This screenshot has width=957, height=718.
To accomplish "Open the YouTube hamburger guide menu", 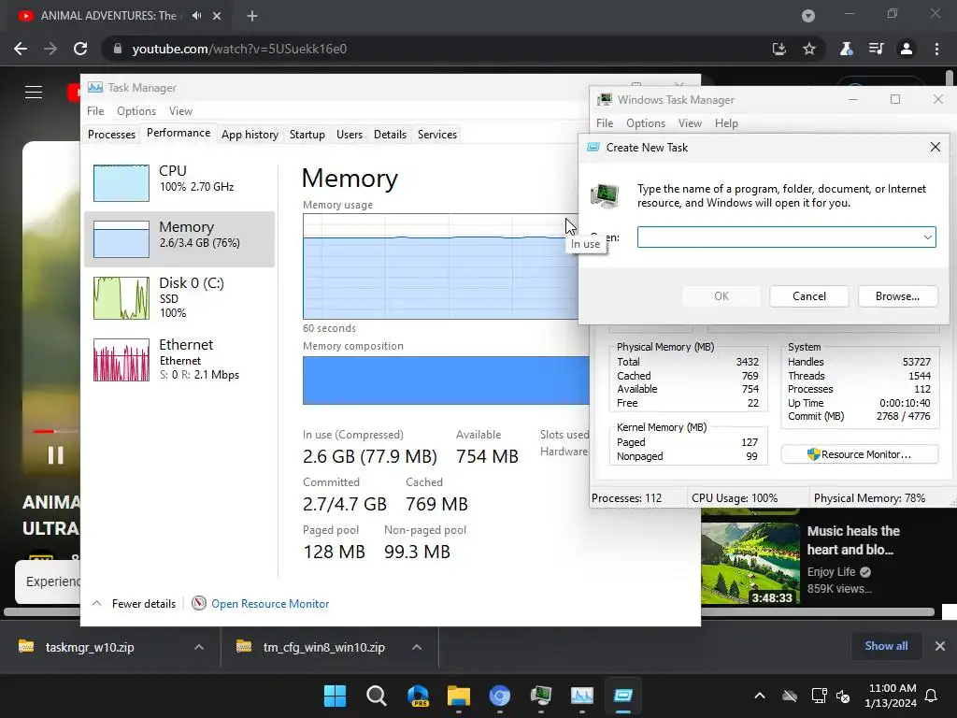I will click(34, 93).
